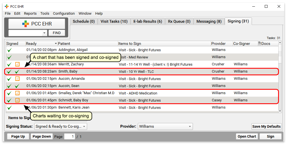This screenshot has width=287, height=144.
Task: Open the Provider dropdown showing Williams
Action: 165,126
